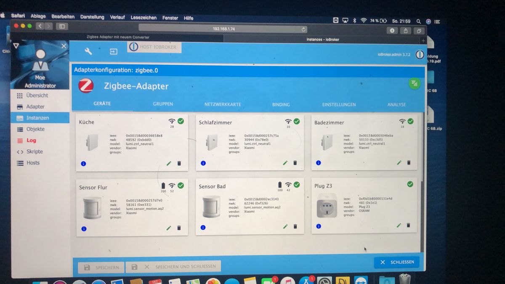Go back in Safari
The height and width of the screenshot is (284, 505).
click(x=40, y=26)
